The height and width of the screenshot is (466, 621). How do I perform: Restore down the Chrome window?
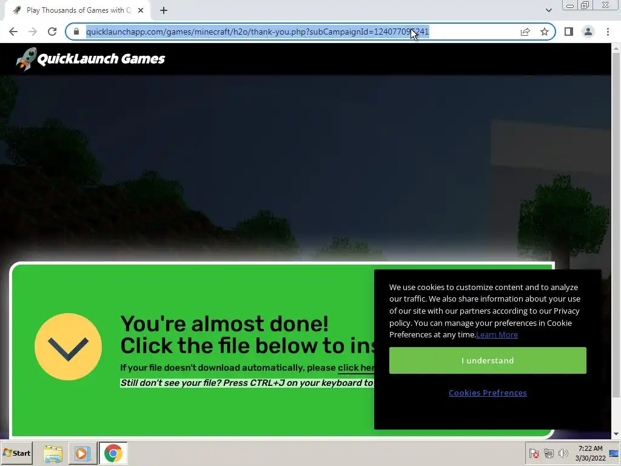click(585, 5)
